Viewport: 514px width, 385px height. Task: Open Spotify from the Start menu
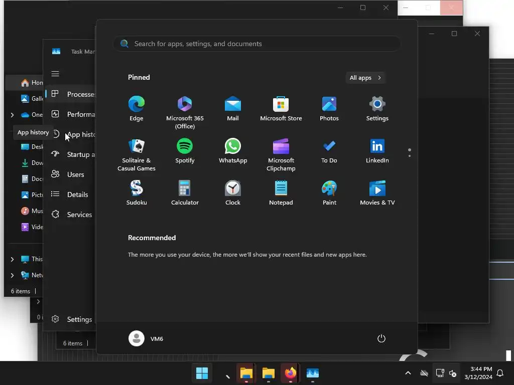tap(185, 151)
